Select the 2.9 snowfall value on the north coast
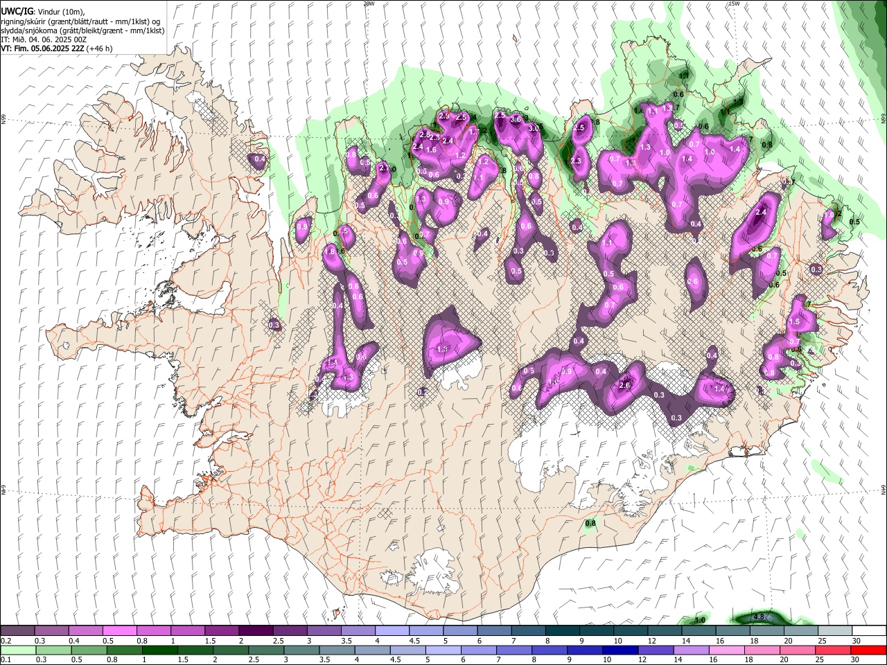Viewport: 887px width, 665px height. [x=444, y=116]
